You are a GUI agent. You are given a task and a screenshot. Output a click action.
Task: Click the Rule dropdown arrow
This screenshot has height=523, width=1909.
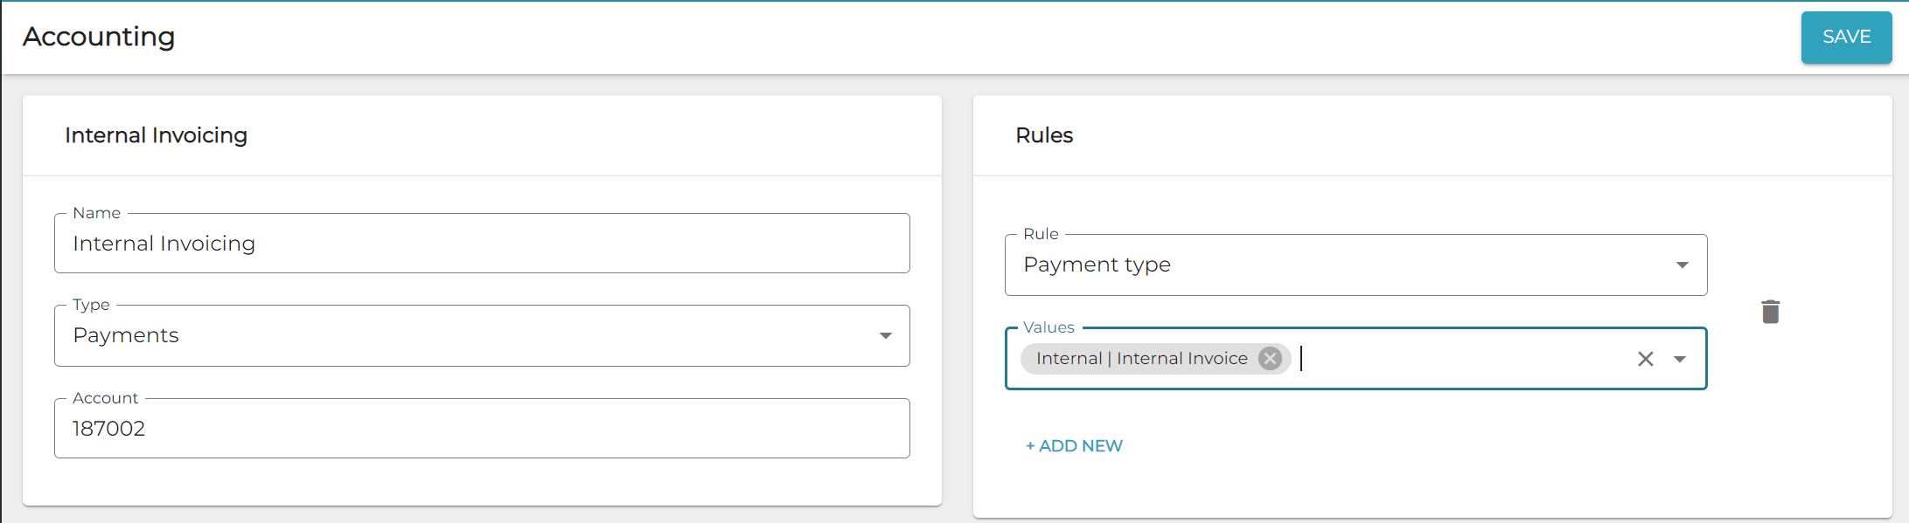pos(1682,265)
